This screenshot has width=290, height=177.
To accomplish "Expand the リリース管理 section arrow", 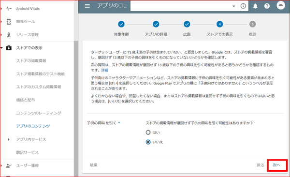I will 1,35.
